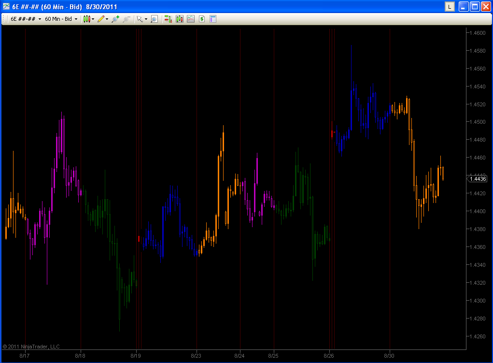Image resolution: width=493 pixels, height=363 pixels.
Task: Expand the chart style dropdown arrow
Action: (x=93, y=19)
